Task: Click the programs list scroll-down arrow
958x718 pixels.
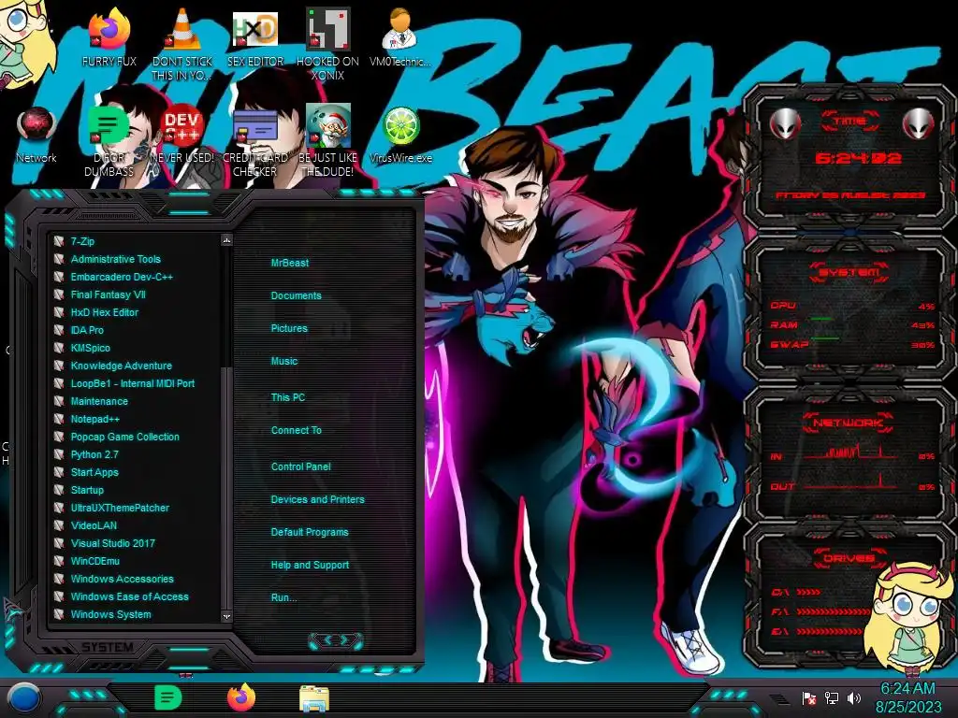Action: (x=226, y=616)
